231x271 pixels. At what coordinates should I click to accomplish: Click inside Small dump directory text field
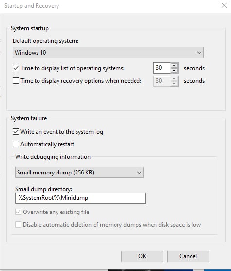[80, 198]
